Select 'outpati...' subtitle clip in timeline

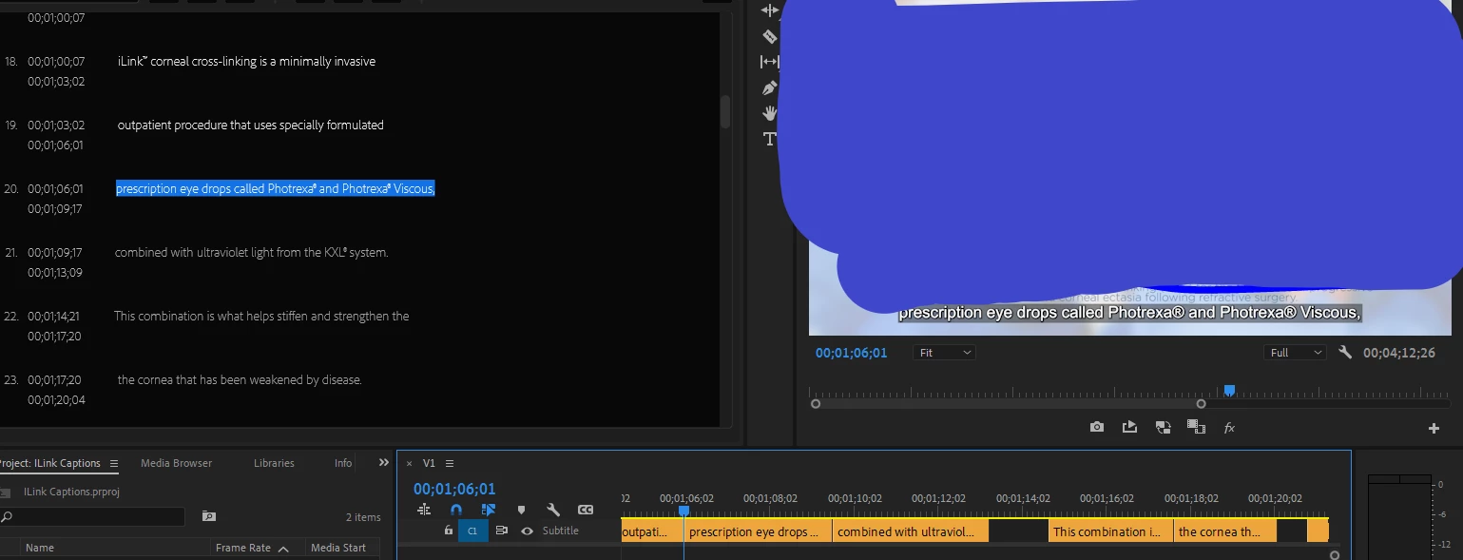pos(652,531)
